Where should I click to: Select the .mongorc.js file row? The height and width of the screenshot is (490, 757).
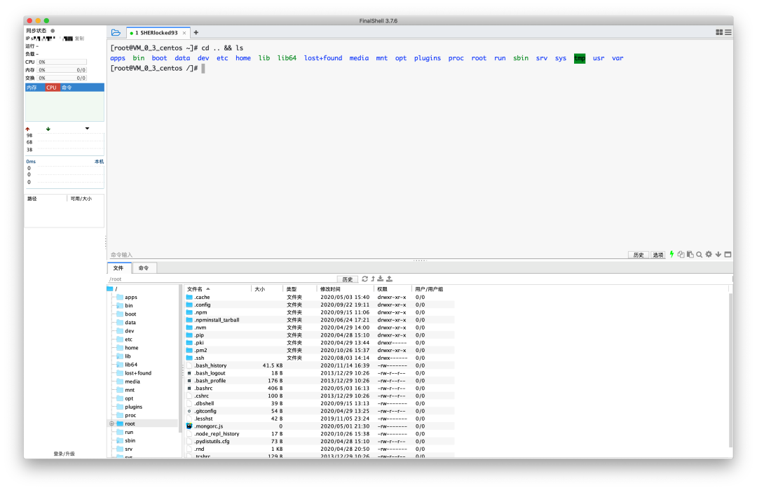pos(320,426)
